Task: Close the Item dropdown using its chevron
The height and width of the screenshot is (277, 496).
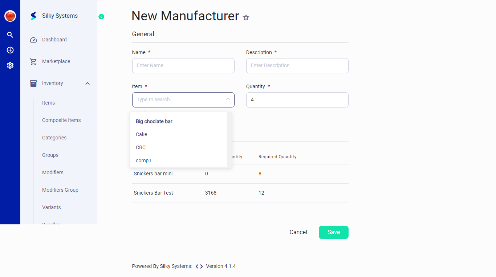Action: pyautogui.click(x=228, y=98)
